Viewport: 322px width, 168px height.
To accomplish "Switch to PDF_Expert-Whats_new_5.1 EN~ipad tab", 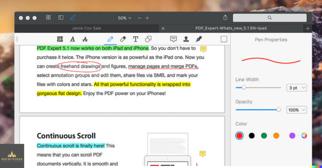I will tap(231, 28).
